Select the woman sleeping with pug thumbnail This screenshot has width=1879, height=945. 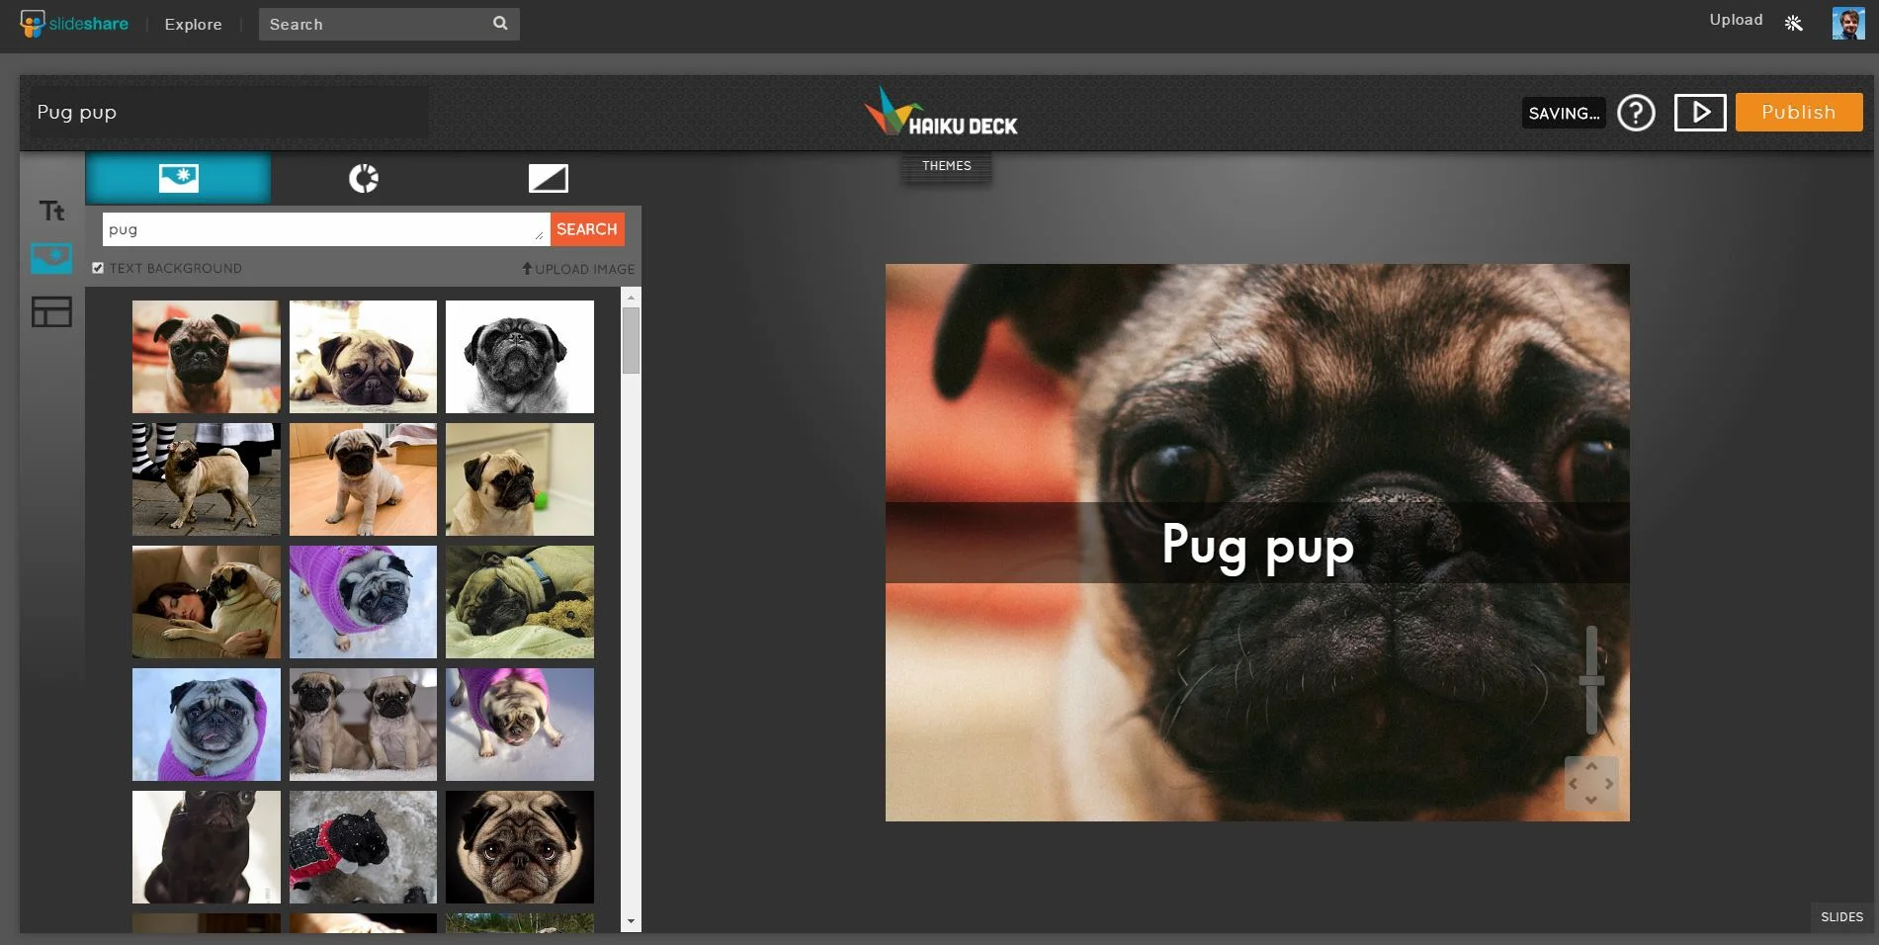coord(207,602)
